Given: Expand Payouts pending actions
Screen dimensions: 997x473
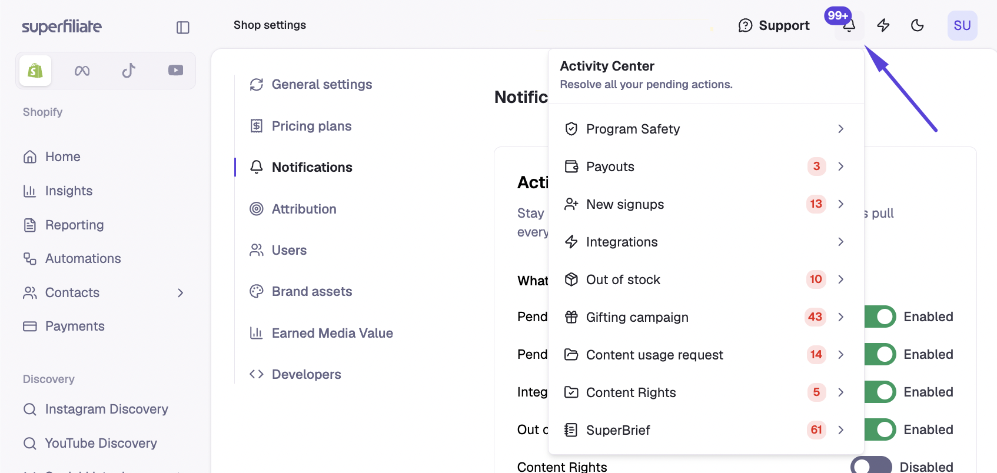Looking at the screenshot, I should 706,166.
